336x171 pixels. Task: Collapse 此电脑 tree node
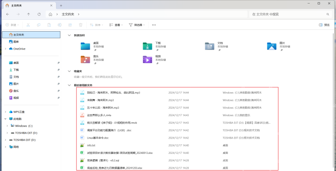[x=6, y=119]
